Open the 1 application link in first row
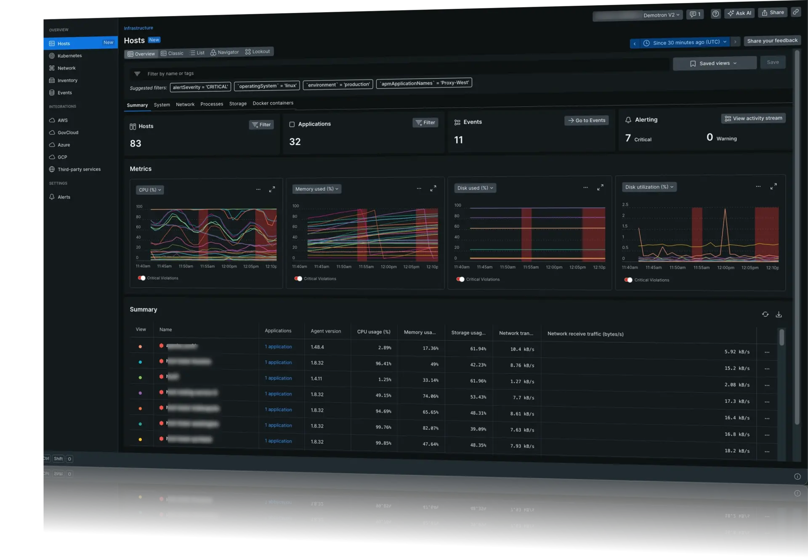Image resolution: width=808 pixels, height=558 pixels. tap(278, 346)
